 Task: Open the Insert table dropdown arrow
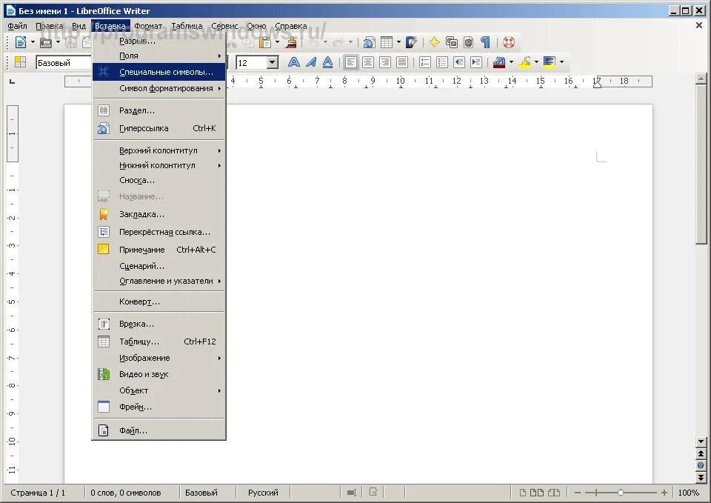click(x=398, y=43)
